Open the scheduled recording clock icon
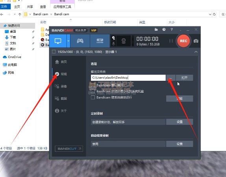The image size is (226, 177). (x=164, y=30)
